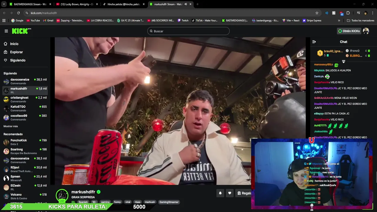Click the sound-wave extension icon

click(x=327, y=13)
